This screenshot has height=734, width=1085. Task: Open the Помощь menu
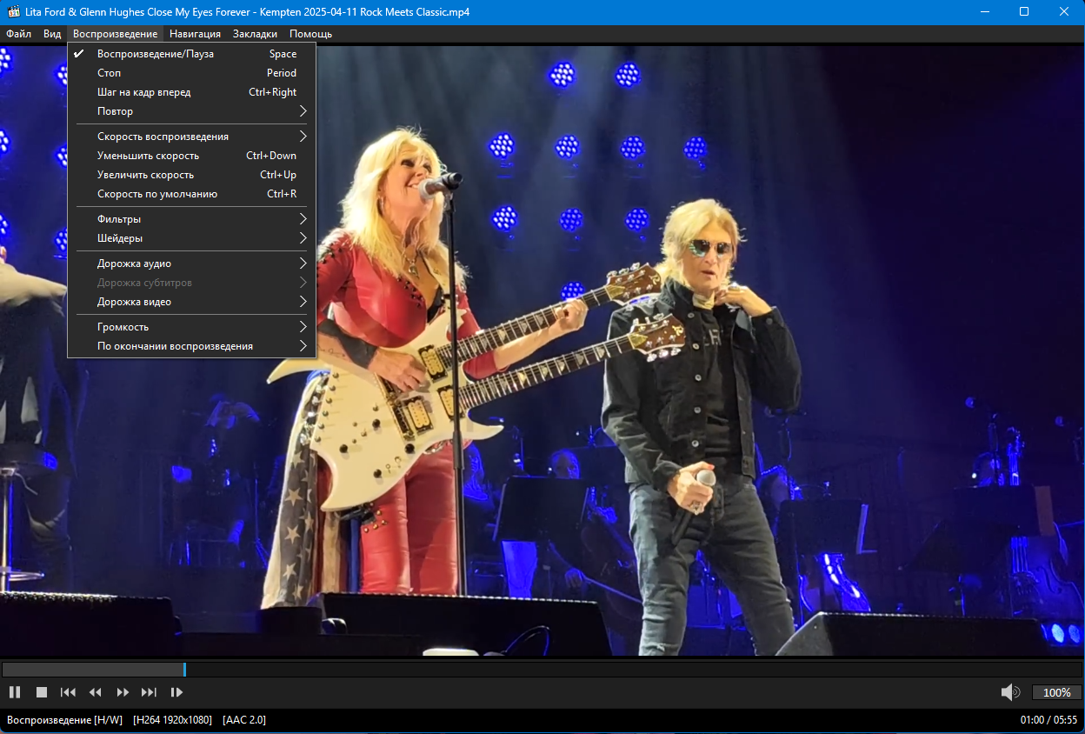(x=310, y=34)
